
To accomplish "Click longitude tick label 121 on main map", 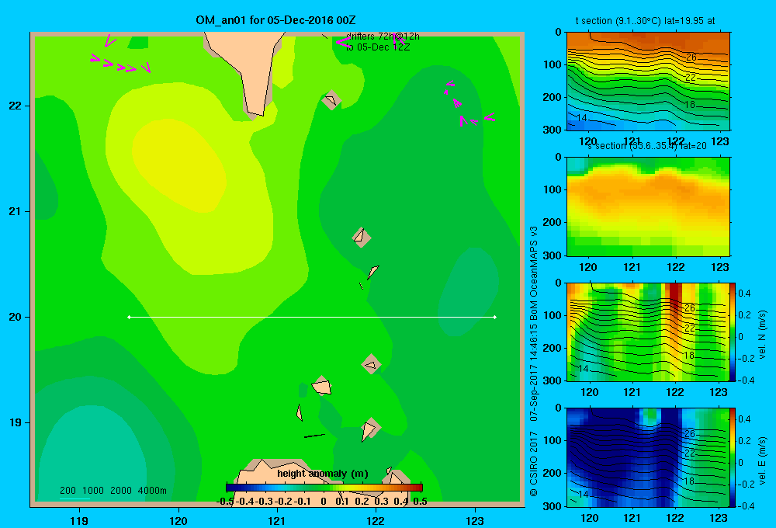I will pos(277,520).
